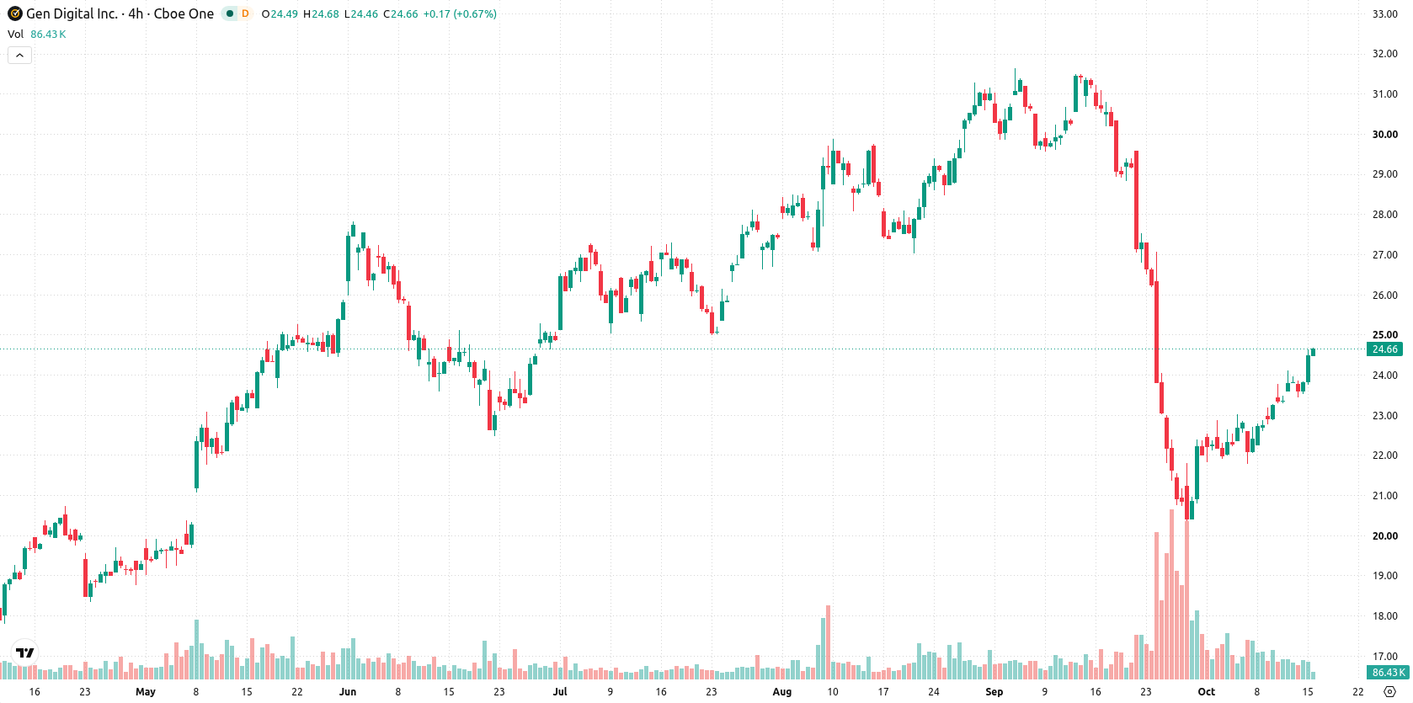
Task: Click the green market status dot
Action: point(229,13)
